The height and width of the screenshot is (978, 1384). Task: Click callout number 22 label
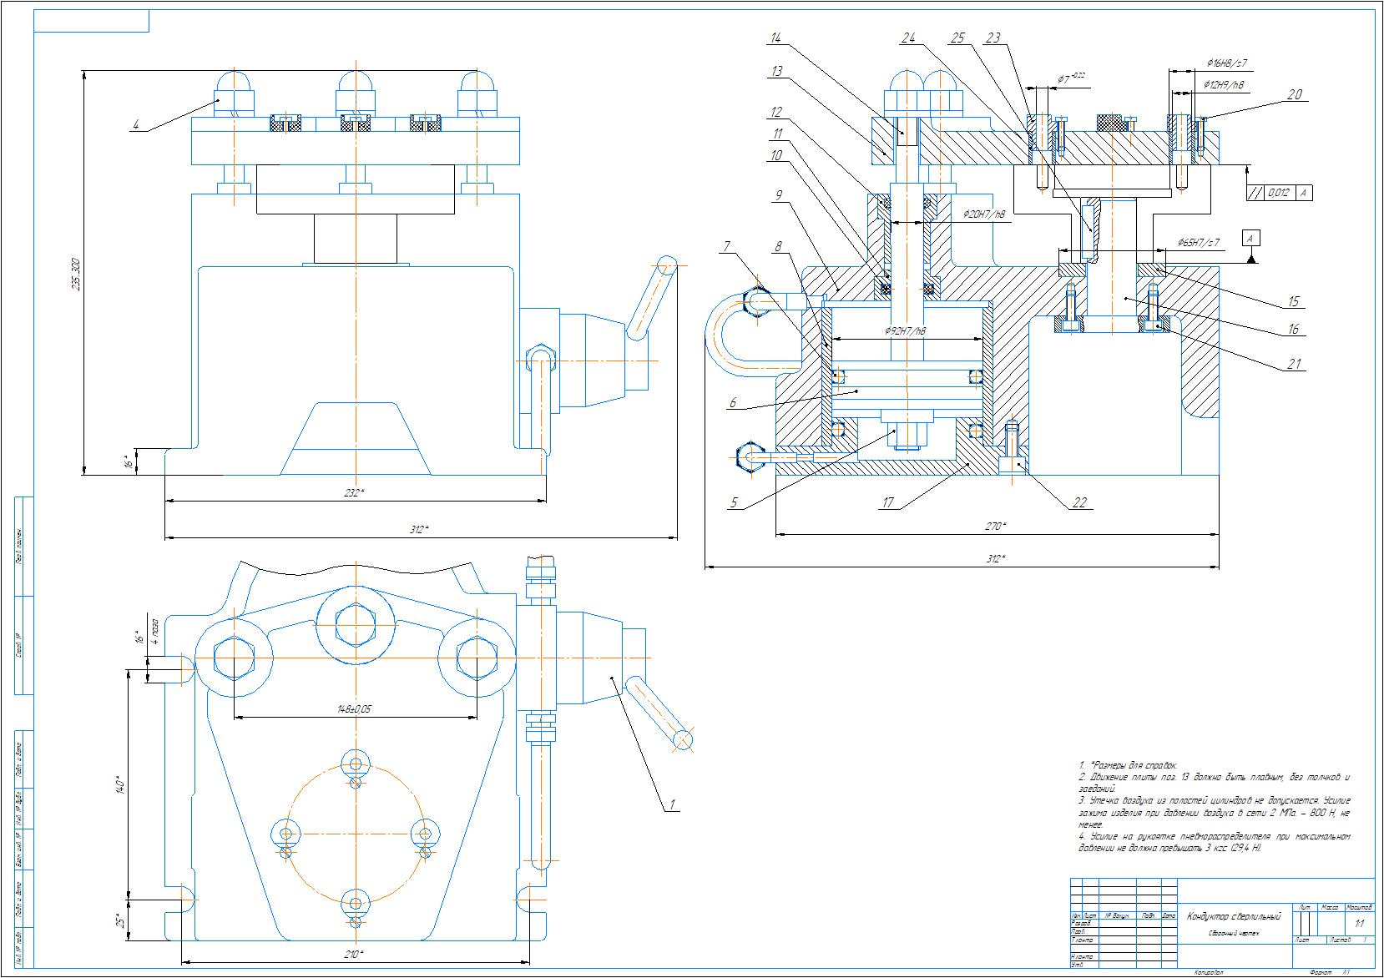coord(1078,503)
